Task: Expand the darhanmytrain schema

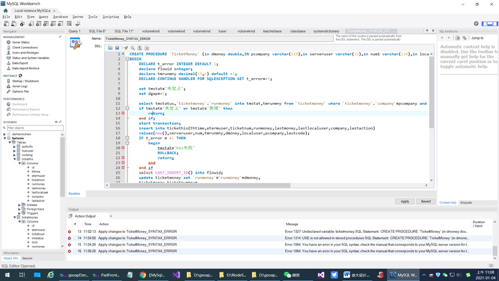Action: [4, 134]
